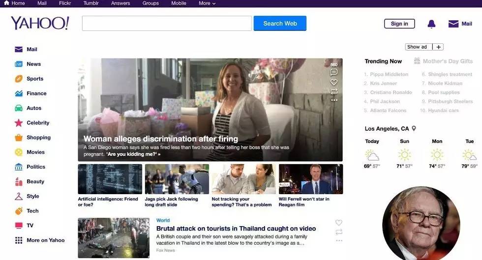Click the Movies reel icon
Viewport: 482px width, 260px height.
coord(19,152)
